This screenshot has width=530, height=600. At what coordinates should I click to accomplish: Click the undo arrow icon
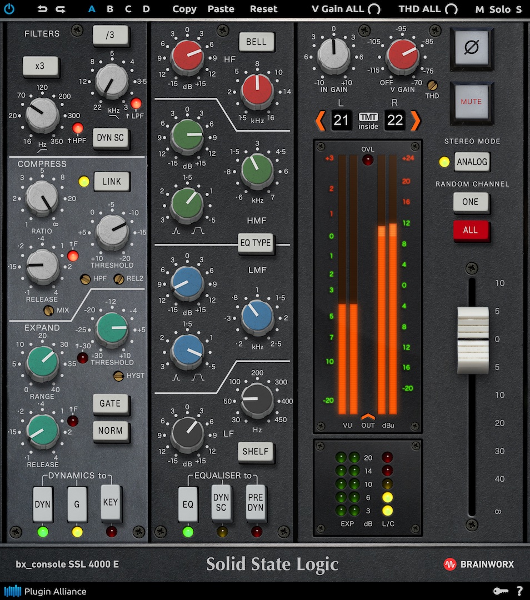pyautogui.click(x=42, y=9)
